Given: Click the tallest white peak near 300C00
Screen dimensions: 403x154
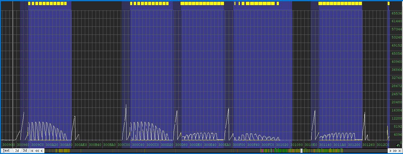Looking at the screenshot, I should coord(126,105).
